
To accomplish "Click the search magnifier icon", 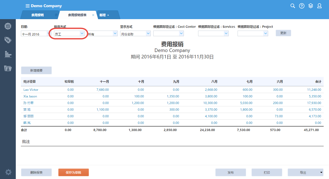I will point(293,6).
